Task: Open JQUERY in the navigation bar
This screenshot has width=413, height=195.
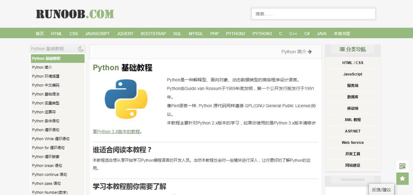Action: pyautogui.click(x=125, y=34)
